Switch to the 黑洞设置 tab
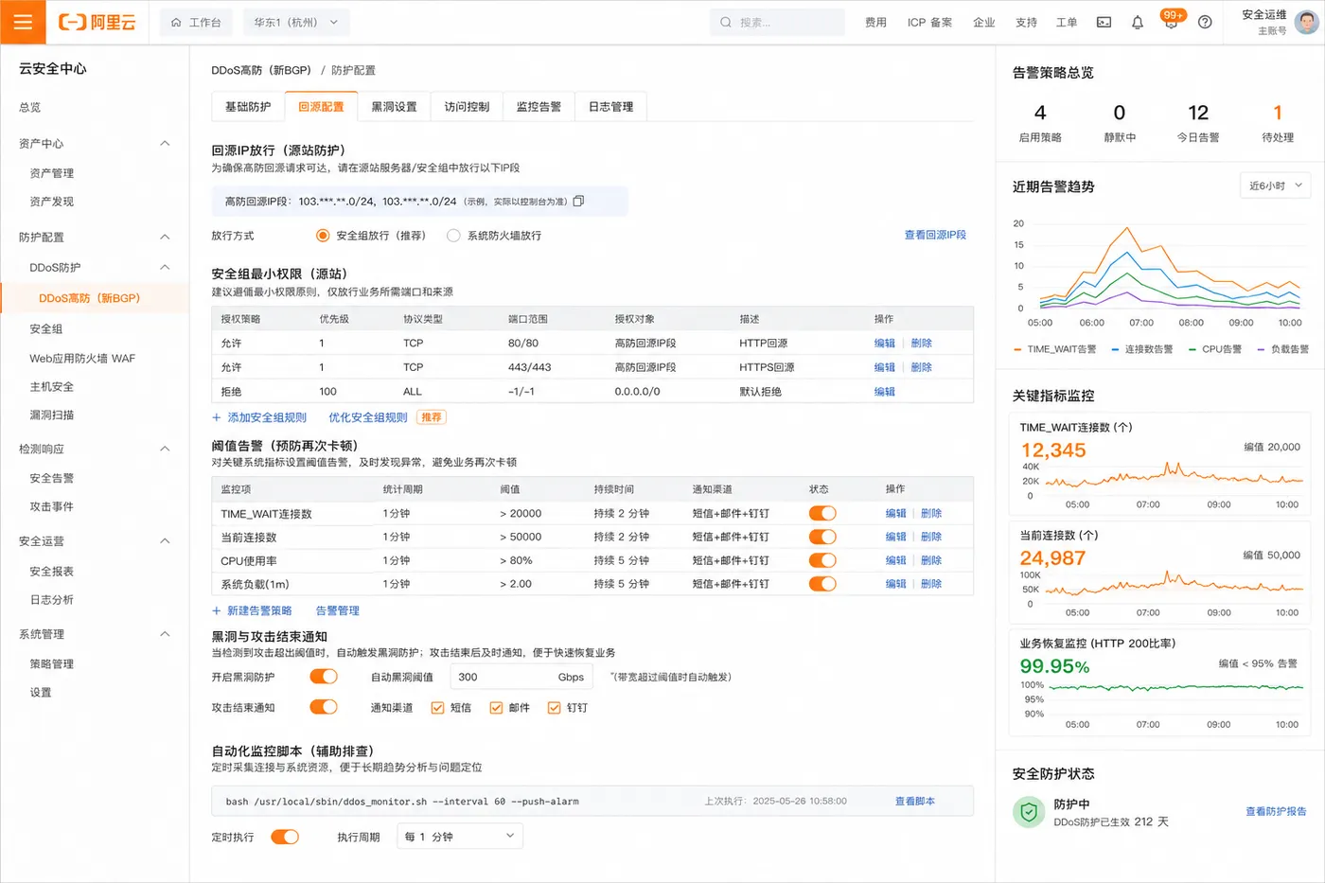Viewport: 1325px width, 883px height. tap(394, 107)
